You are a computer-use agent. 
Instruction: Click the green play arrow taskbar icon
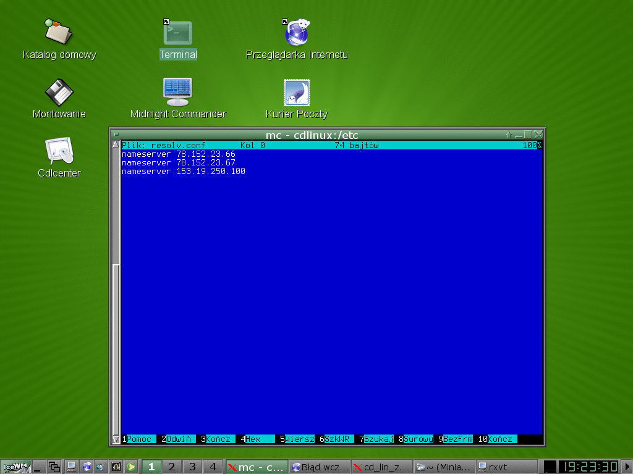(x=131, y=467)
